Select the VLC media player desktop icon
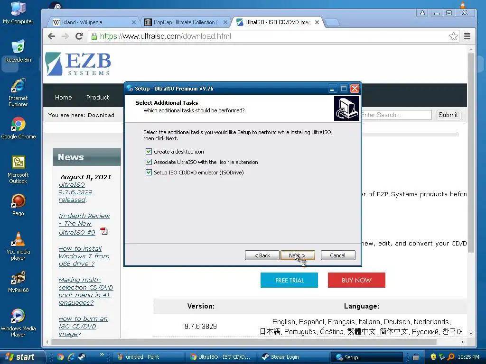This screenshot has height=364, width=486. (18, 246)
